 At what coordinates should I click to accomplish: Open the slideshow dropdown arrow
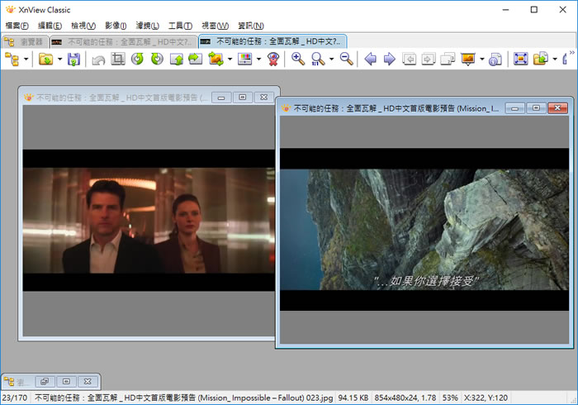pyautogui.click(x=481, y=59)
